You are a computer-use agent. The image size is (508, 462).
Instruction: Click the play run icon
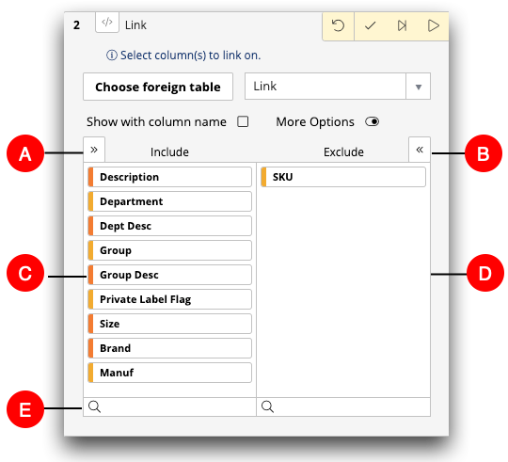pyautogui.click(x=433, y=25)
